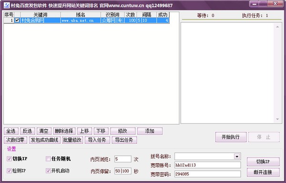Click the 宽带账号 input field
Screen dimensions: 286x183
(207, 165)
